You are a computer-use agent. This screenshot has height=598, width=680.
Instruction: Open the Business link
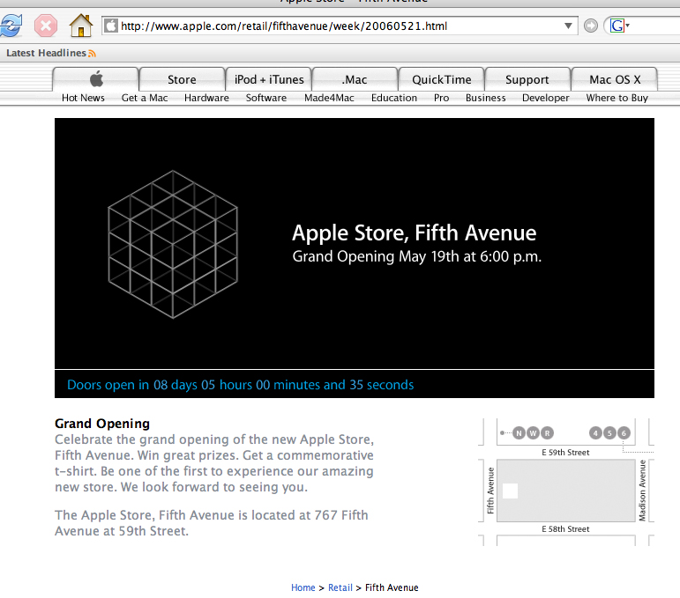click(x=485, y=98)
